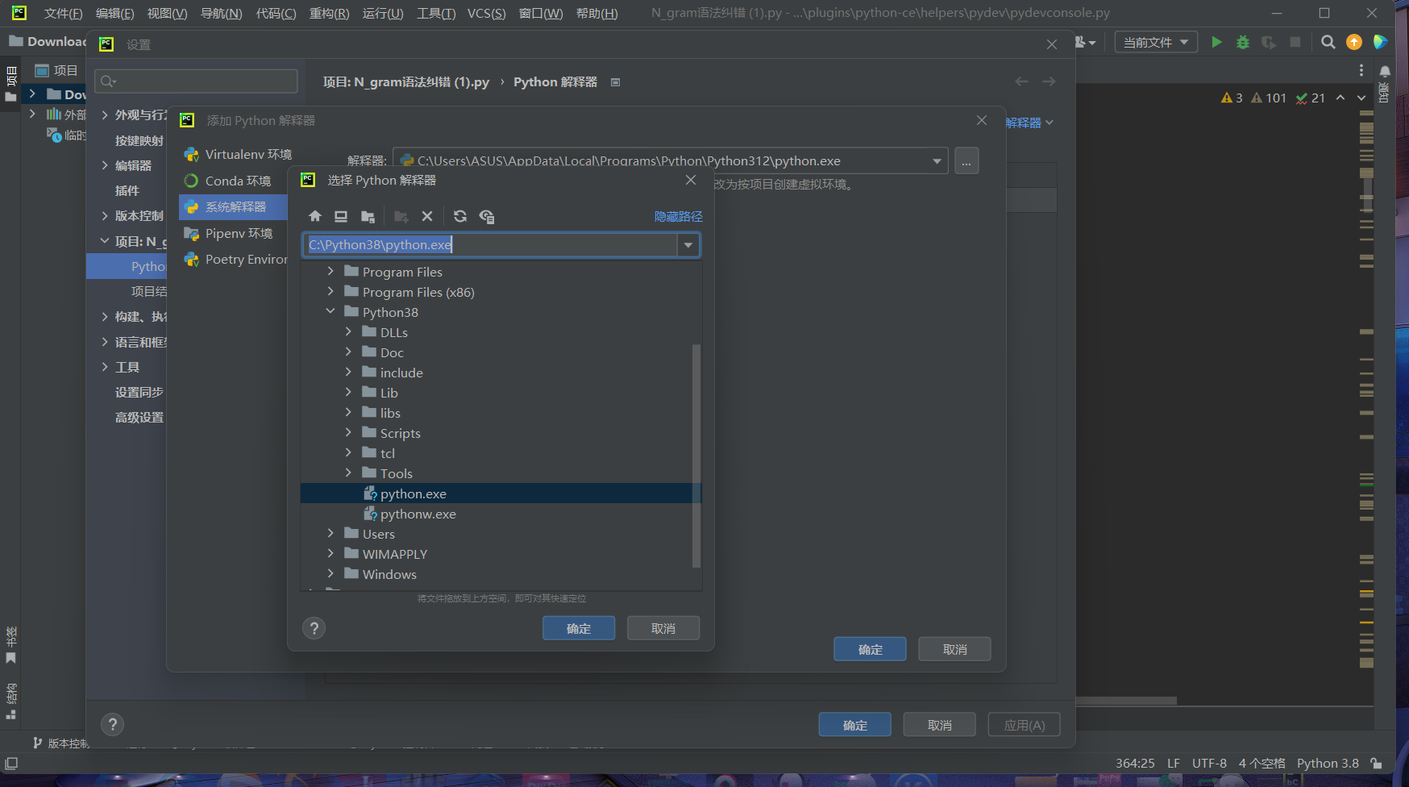Viewport: 1409px width, 787px height.
Task: Click the browse ... button beside interpreter path
Action: coord(966,161)
